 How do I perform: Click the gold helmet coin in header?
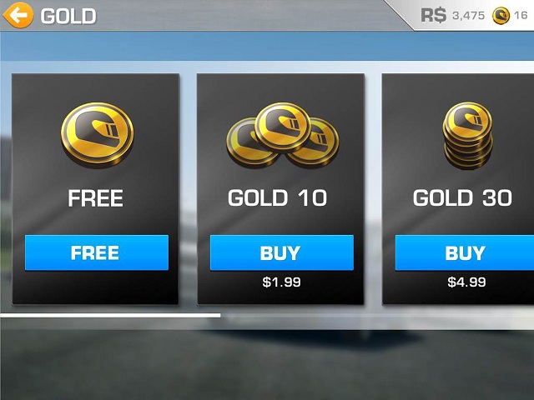tap(501, 16)
